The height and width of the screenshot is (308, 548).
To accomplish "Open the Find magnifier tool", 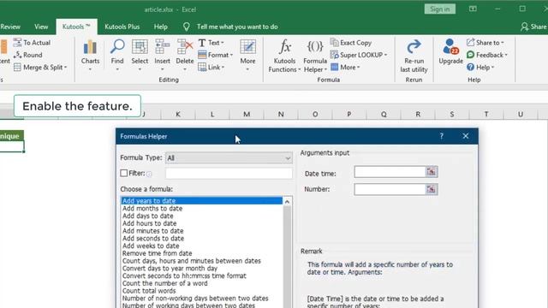I will pyautogui.click(x=117, y=54).
